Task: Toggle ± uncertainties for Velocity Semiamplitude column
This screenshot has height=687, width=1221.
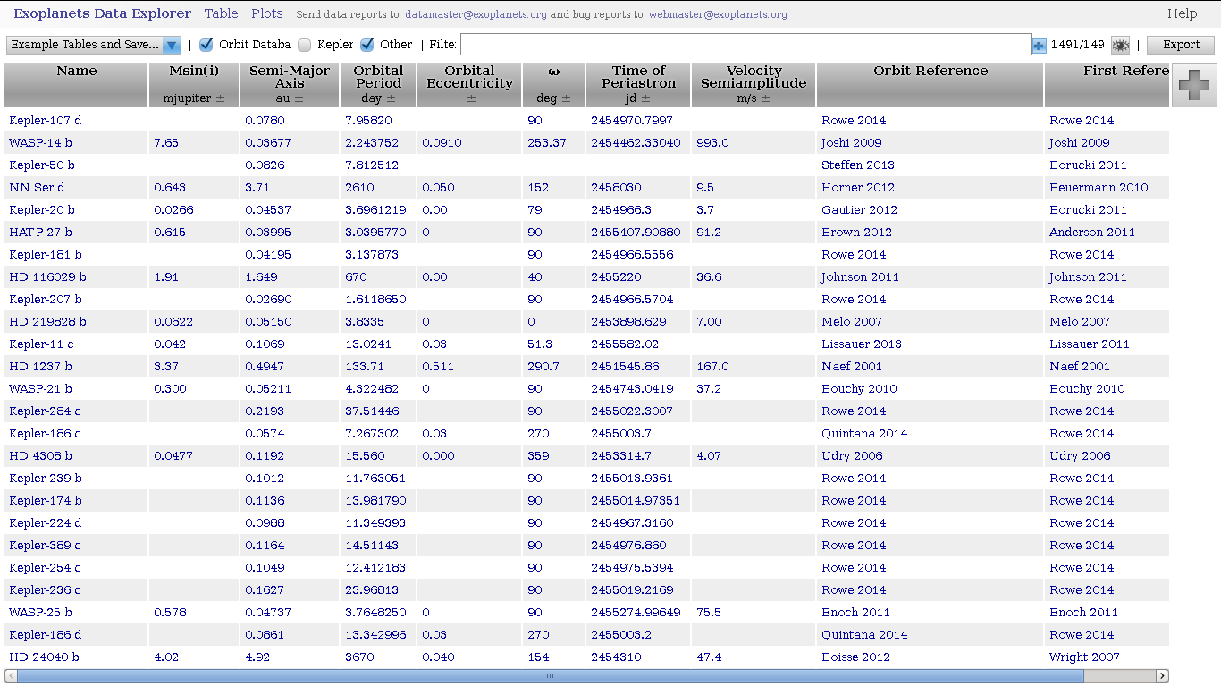Action: pos(765,98)
